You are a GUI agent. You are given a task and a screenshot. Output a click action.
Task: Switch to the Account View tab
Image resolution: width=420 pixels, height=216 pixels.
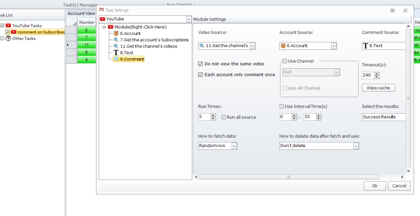pos(81,14)
